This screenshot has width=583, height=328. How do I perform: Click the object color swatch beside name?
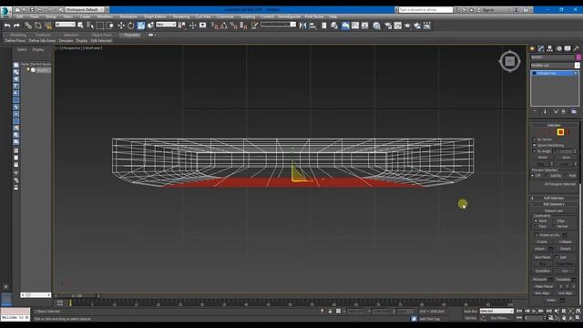click(x=578, y=57)
